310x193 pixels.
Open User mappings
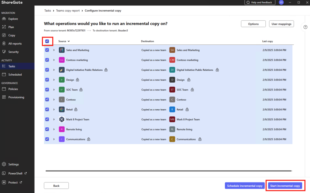pyautogui.click(x=281, y=24)
